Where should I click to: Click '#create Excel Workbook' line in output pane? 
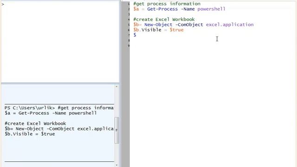pyautogui.click(x=35, y=123)
